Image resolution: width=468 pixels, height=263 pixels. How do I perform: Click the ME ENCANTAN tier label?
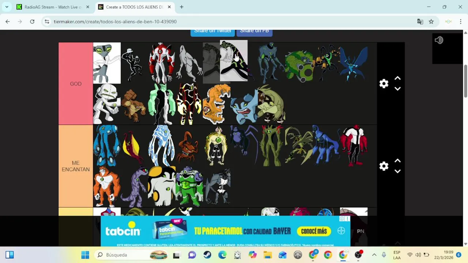(x=76, y=166)
